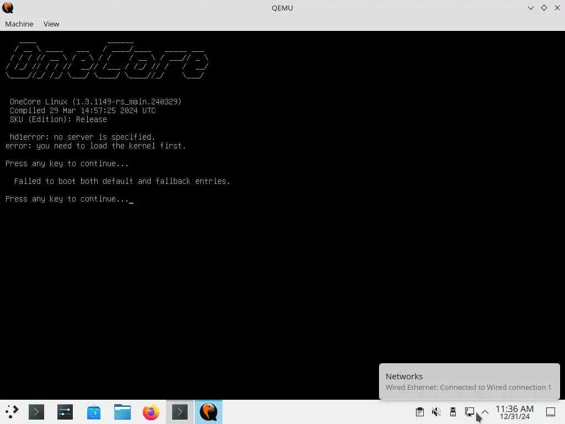565x424 pixels.
Task: Open the Machine menu
Action: [19, 24]
